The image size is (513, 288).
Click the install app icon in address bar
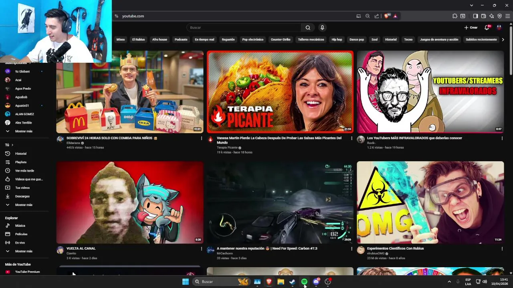[x=358, y=16]
